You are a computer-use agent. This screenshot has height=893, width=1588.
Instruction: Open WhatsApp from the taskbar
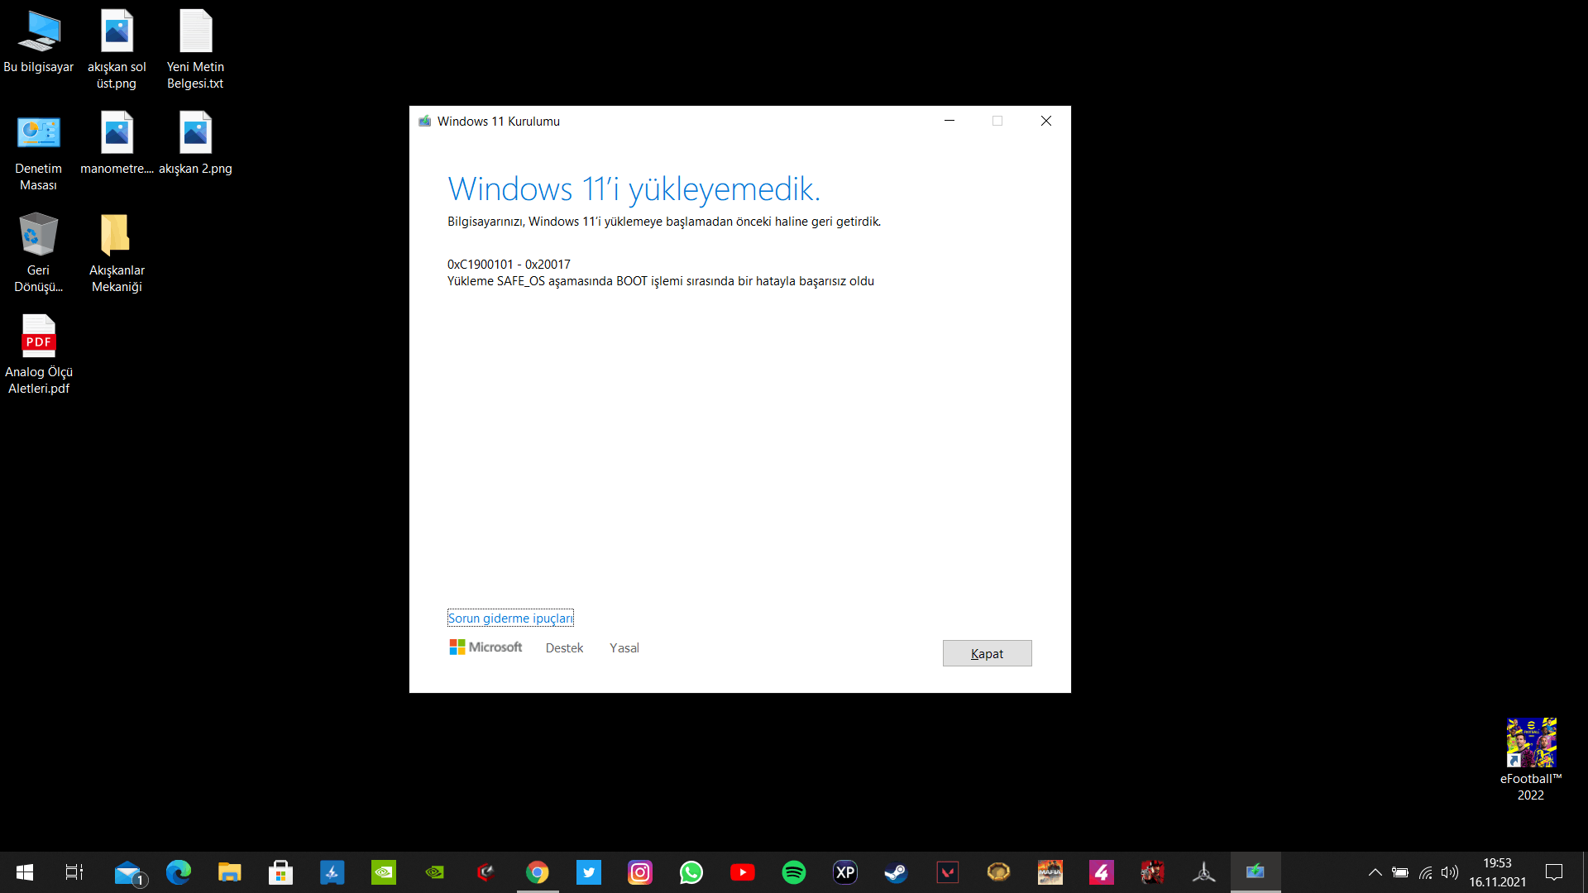click(x=691, y=872)
